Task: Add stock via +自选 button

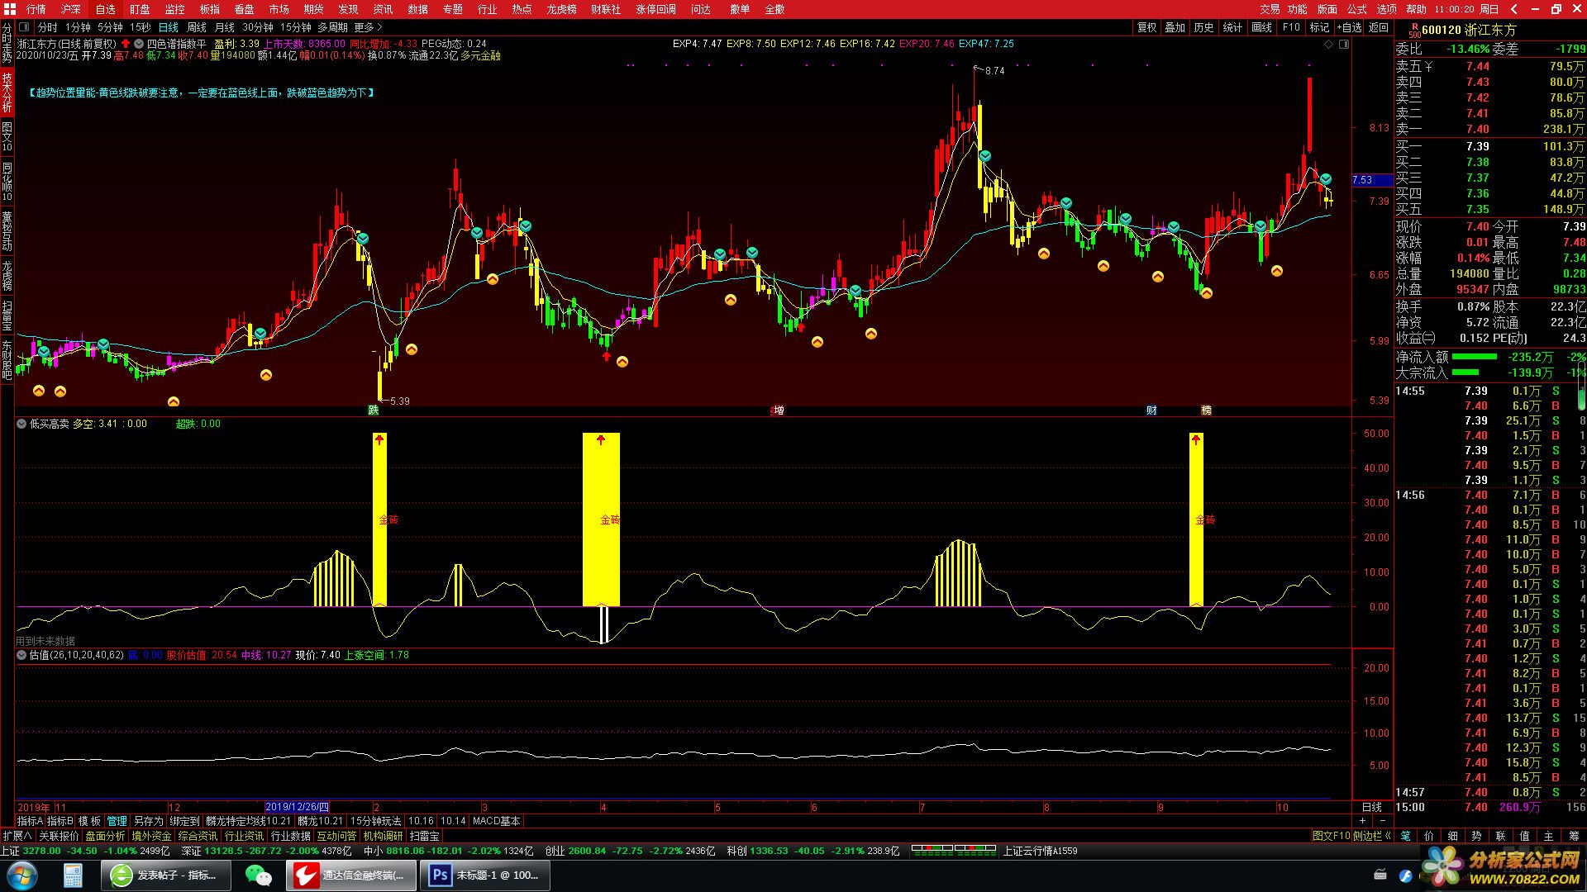Action: click(1348, 27)
